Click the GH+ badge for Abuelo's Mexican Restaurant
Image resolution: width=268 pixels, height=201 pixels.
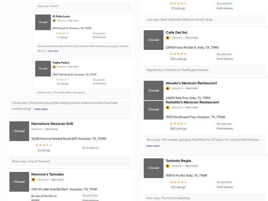coord(168,88)
